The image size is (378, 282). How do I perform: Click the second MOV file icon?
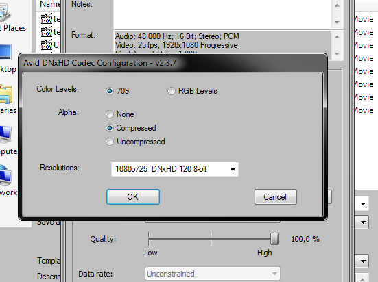47,31
